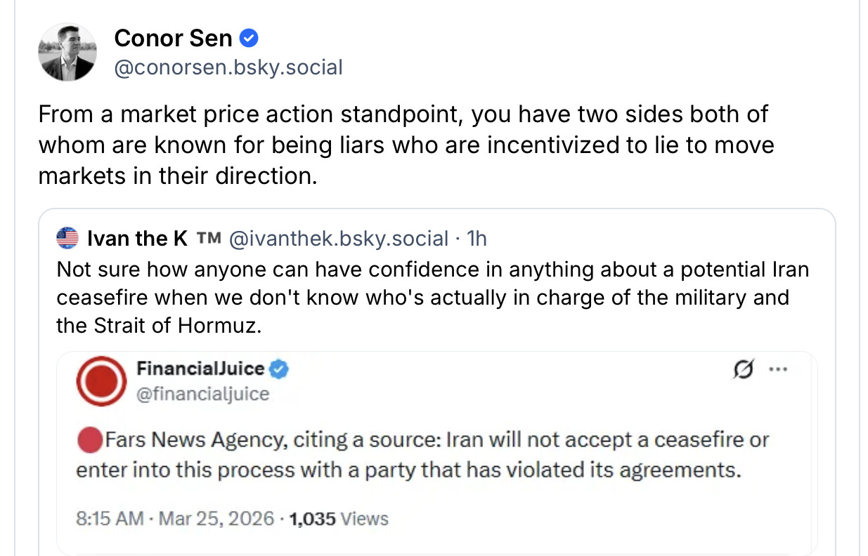868x556 pixels.
Task: Open the Ivan the K display name
Action: click(137, 239)
